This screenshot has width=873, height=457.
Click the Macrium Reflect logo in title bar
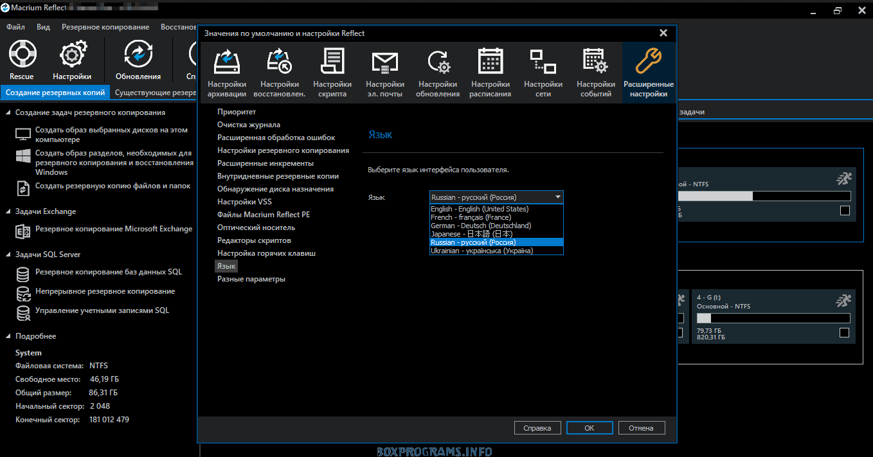tap(6, 8)
